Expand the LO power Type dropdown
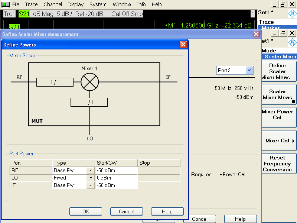 coord(91,178)
